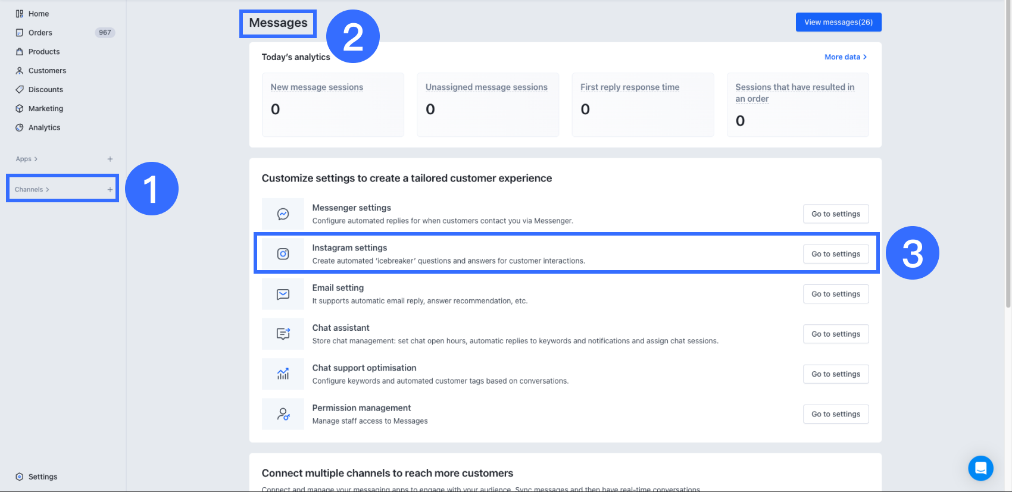Screen dimensions: 1012x492
Task: Expand the Apps section chevron
Action: 36,159
